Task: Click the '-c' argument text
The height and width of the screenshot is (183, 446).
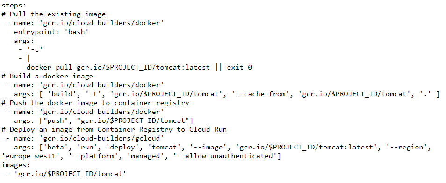Action: point(35,50)
